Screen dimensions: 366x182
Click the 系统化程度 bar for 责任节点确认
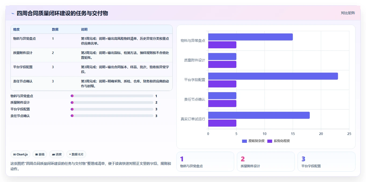tap(222, 104)
